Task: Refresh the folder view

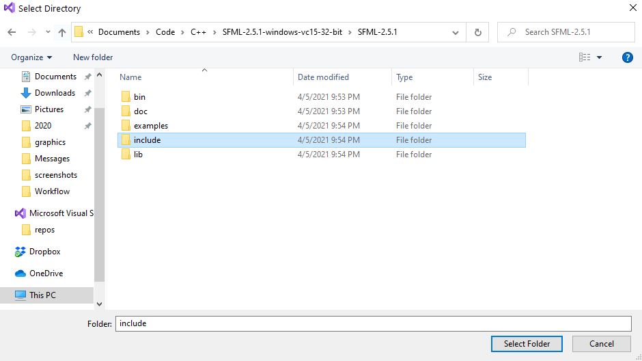Action: pyautogui.click(x=478, y=32)
